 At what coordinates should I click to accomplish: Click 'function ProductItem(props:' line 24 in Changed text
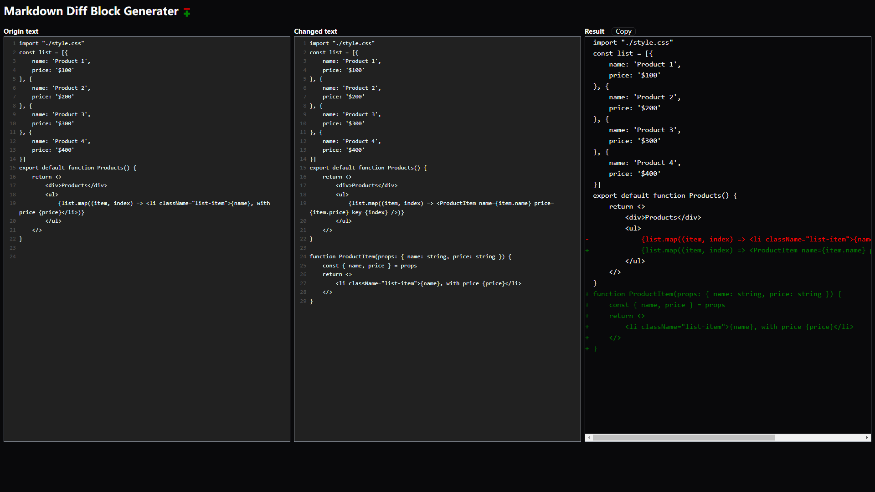coord(411,256)
